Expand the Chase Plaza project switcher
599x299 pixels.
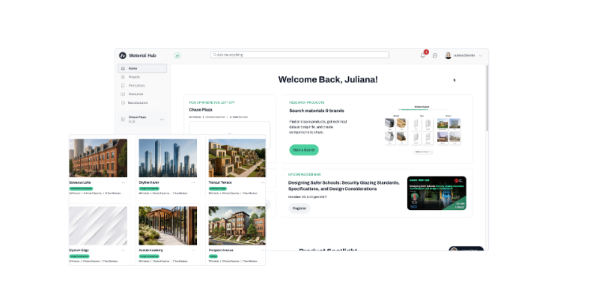(x=162, y=120)
